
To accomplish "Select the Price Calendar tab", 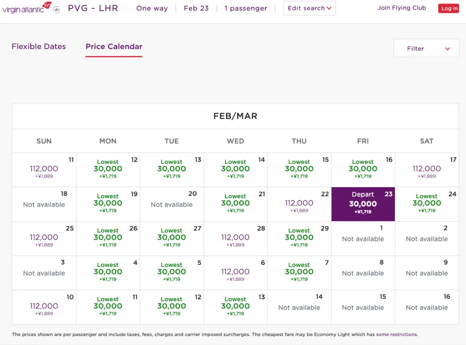I will (114, 47).
